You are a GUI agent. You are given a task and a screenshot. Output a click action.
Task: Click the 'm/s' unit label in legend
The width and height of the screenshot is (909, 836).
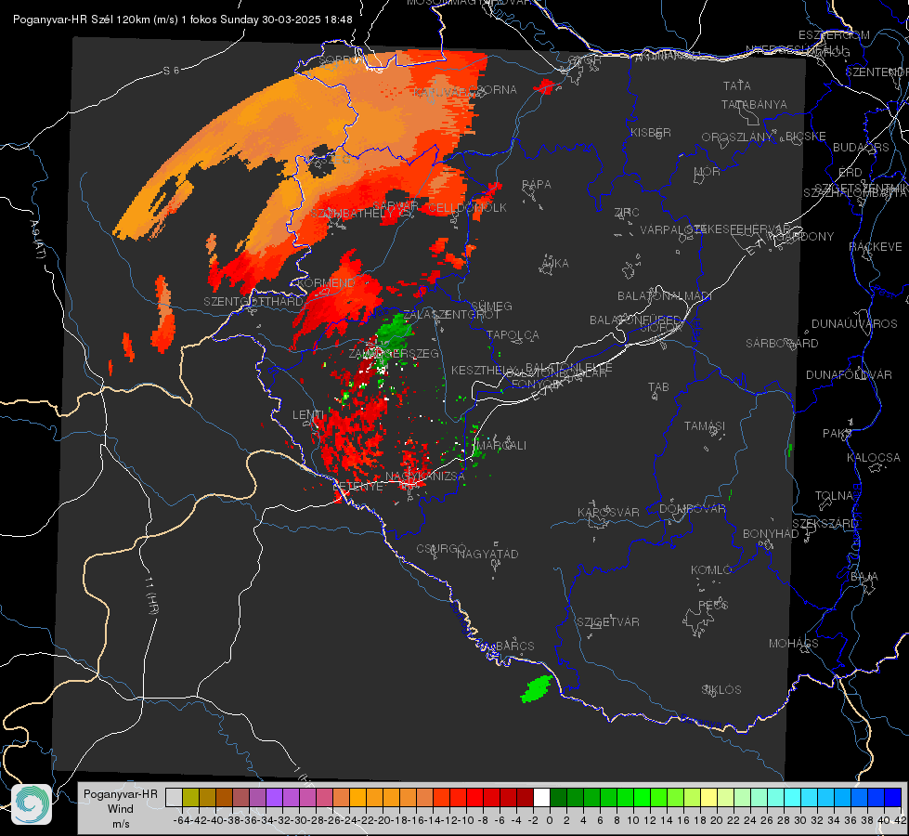click(121, 824)
